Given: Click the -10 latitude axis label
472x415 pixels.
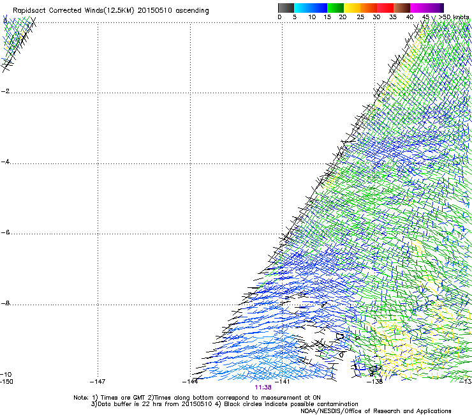Looking at the screenshot, I should [x=6, y=375].
